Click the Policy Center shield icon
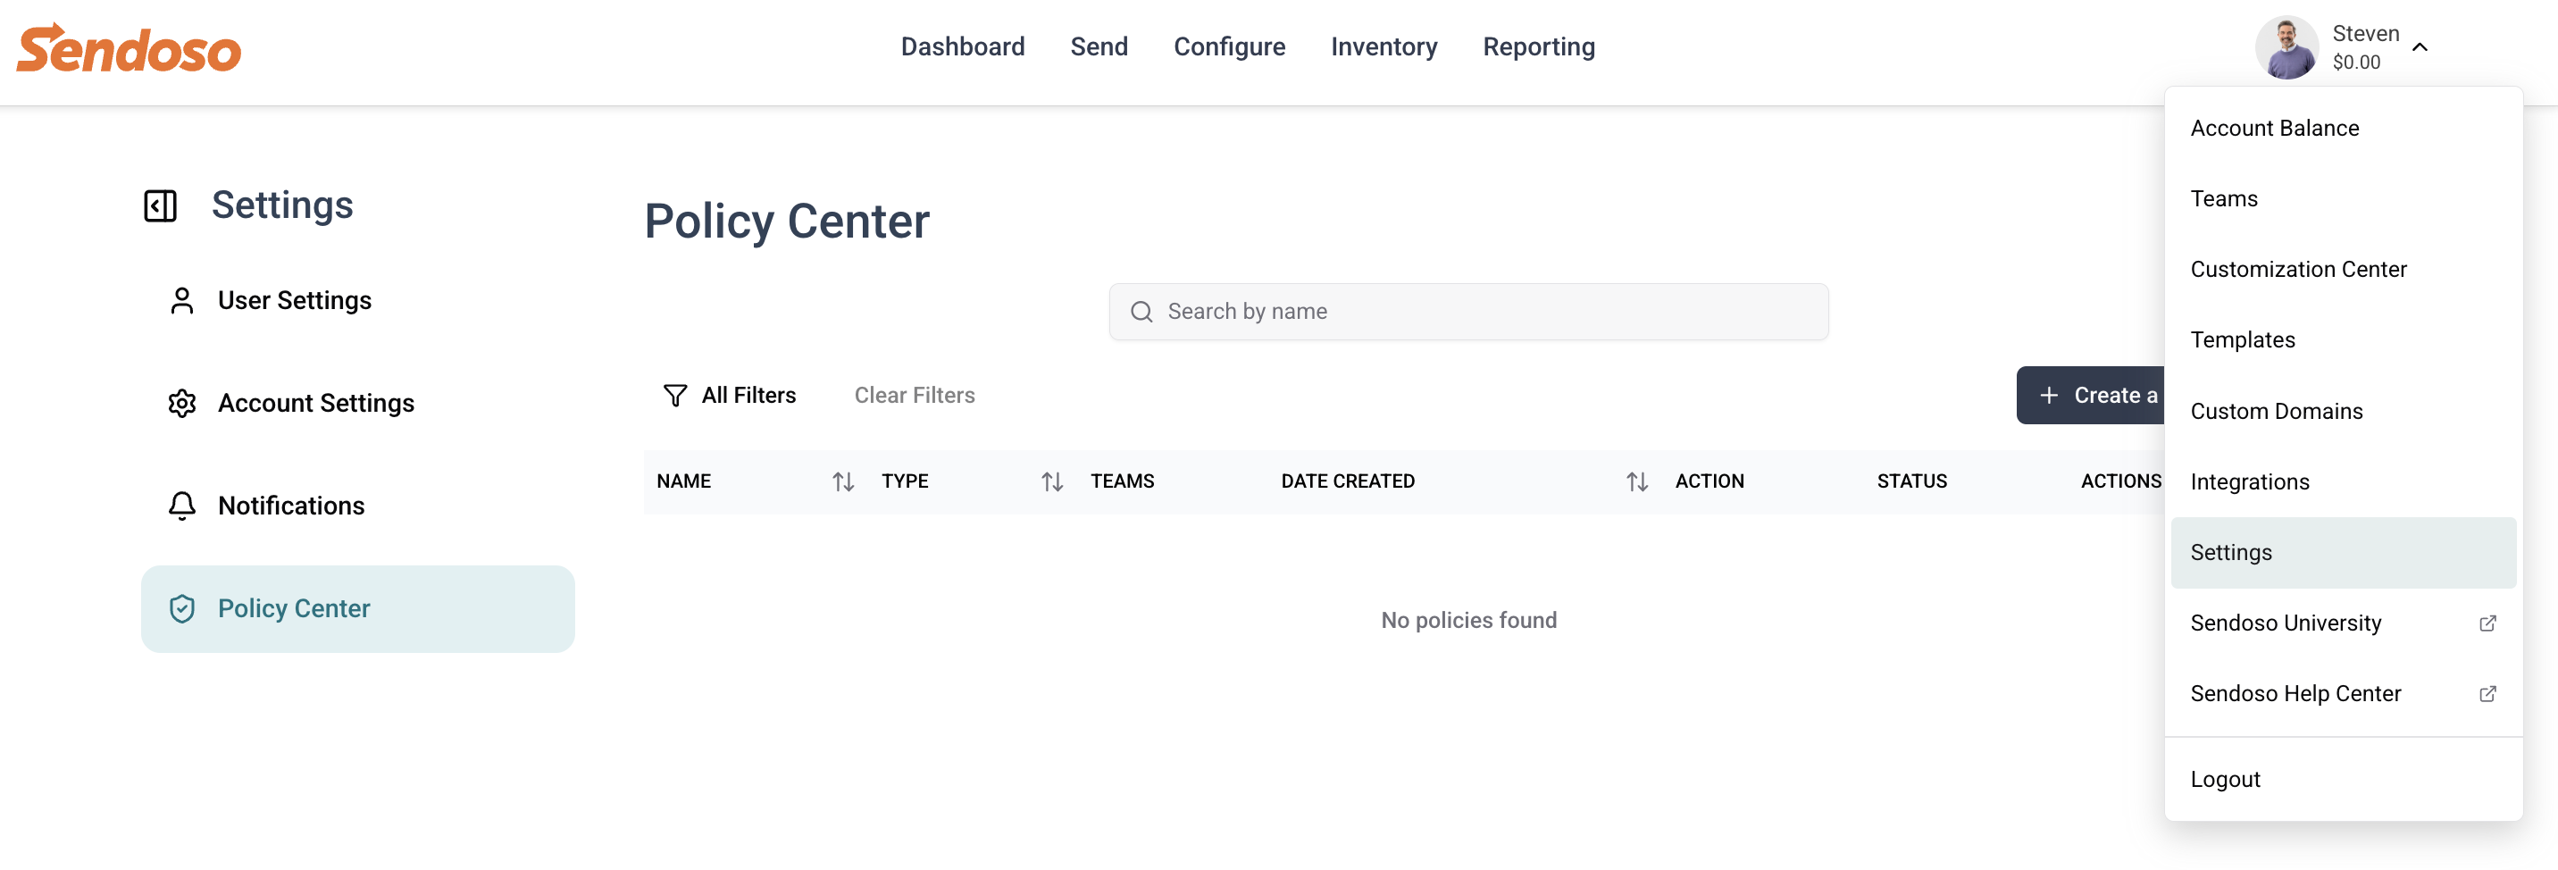 click(181, 607)
